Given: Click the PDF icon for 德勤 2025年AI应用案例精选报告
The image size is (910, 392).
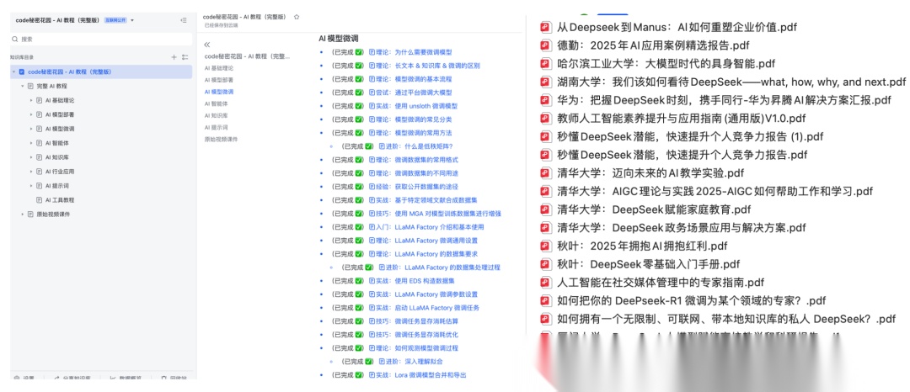Looking at the screenshot, I should tap(545, 45).
